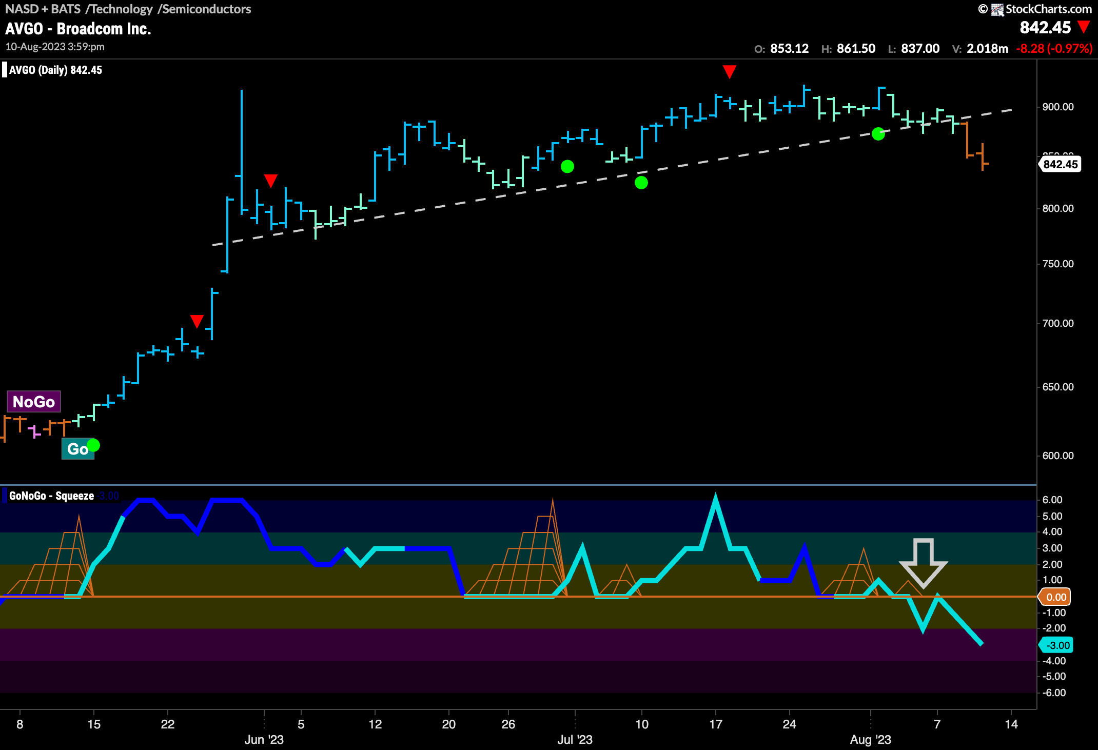
Task: Click the date axis label 14
Action: [1011, 724]
